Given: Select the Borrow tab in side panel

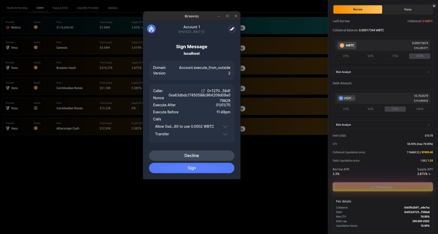Looking at the screenshot, I should pos(358,9).
